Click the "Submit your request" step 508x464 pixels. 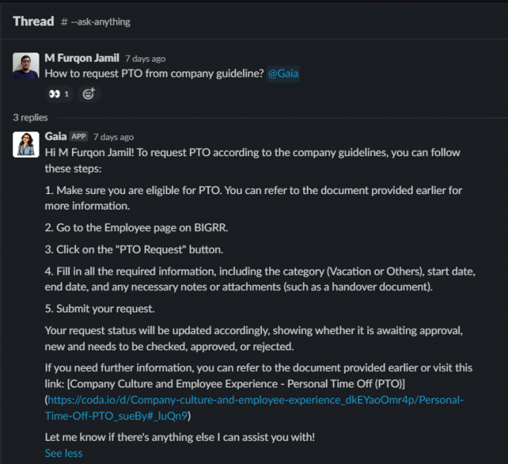101,309
